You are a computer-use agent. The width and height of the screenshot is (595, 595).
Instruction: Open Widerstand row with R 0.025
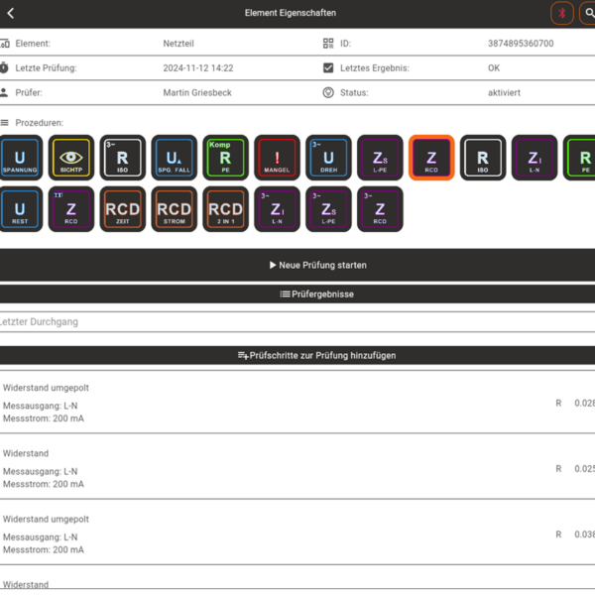click(x=297, y=468)
